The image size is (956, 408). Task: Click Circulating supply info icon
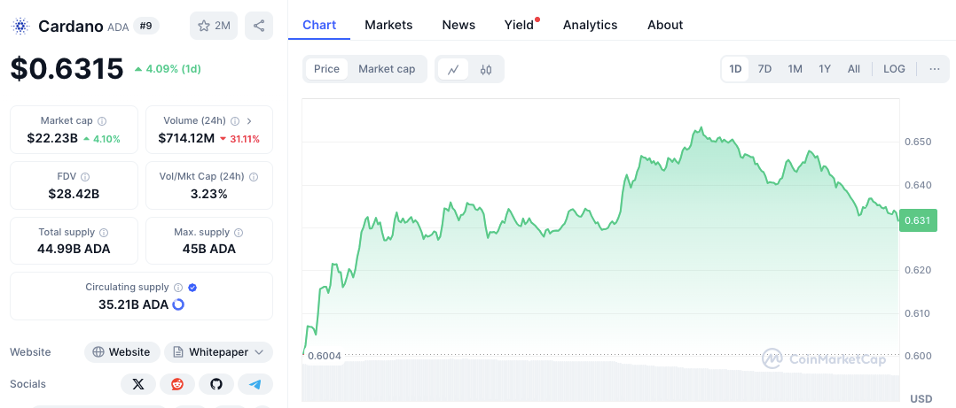point(178,287)
